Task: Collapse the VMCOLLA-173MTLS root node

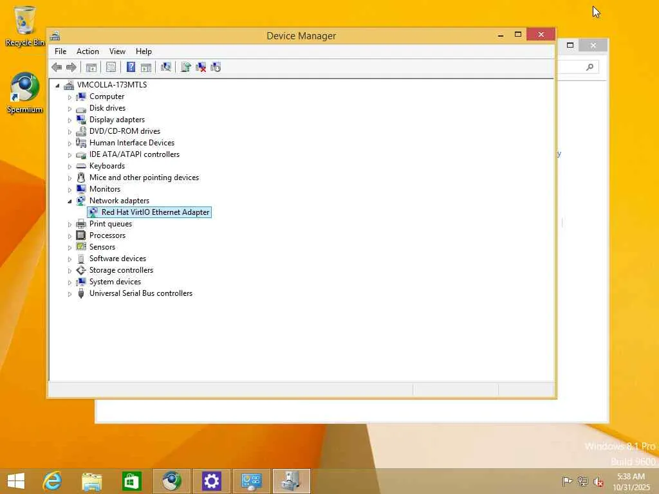Action: (x=57, y=86)
